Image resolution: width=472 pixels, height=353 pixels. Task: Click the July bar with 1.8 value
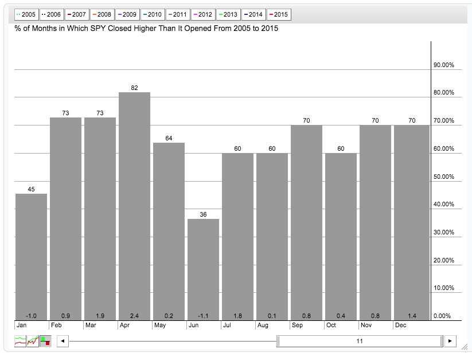pyautogui.click(x=238, y=237)
